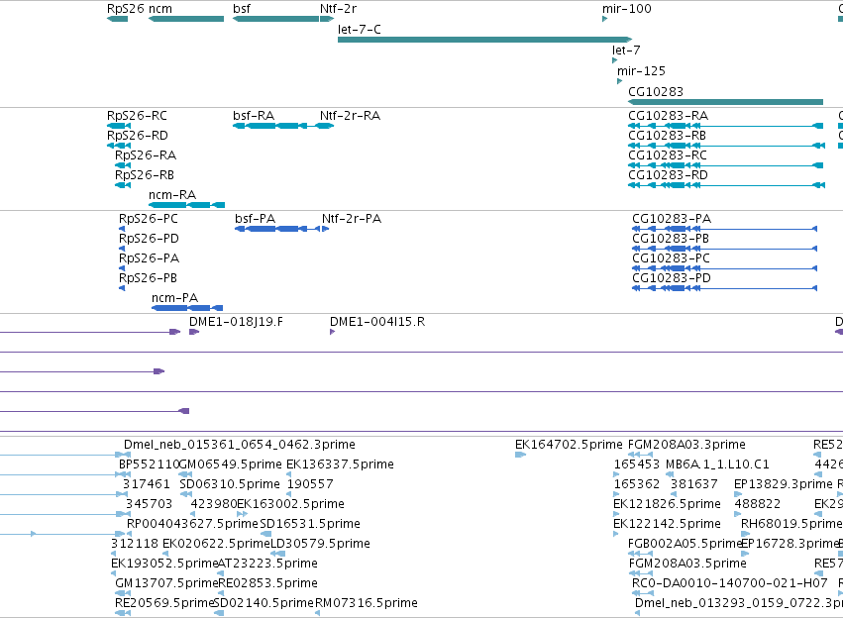Select EST SD06310.5prime
The image size is (843, 618).
pyautogui.click(x=230, y=484)
